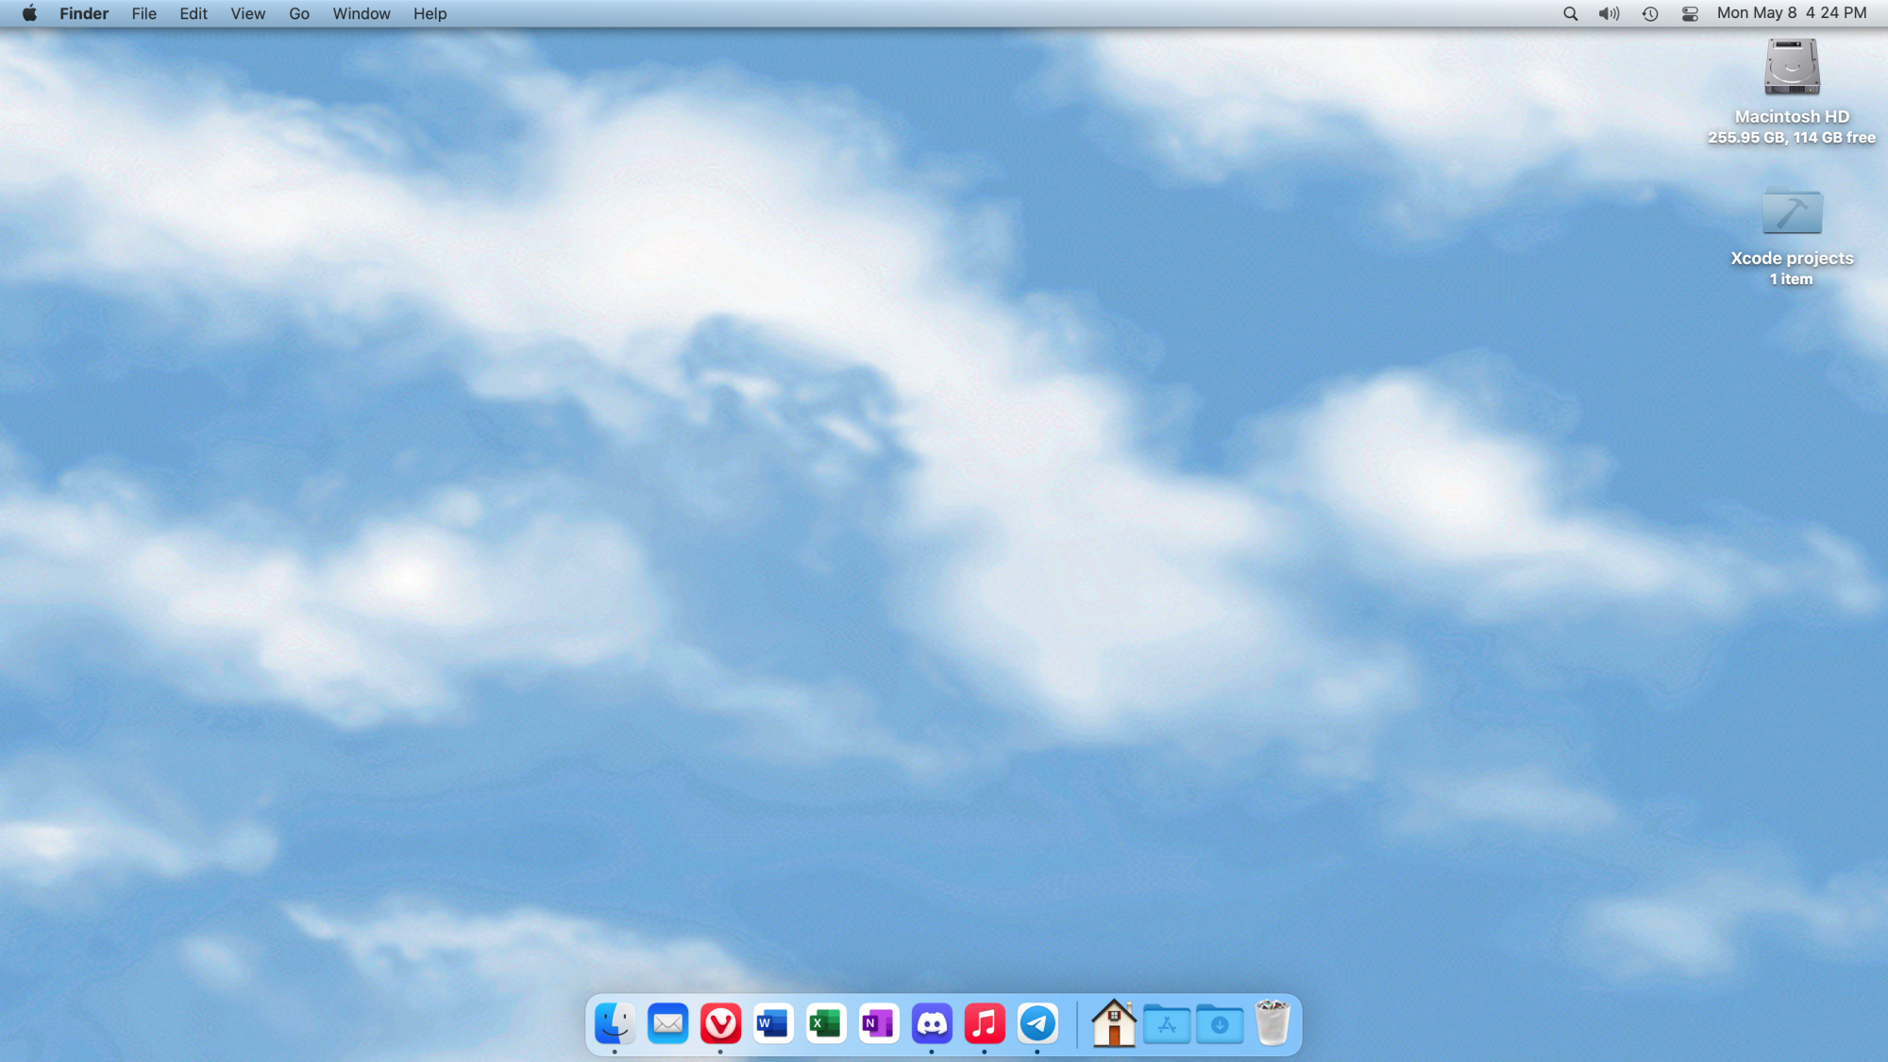The image size is (1888, 1062).
Task: Open Discord
Action: point(932,1022)
